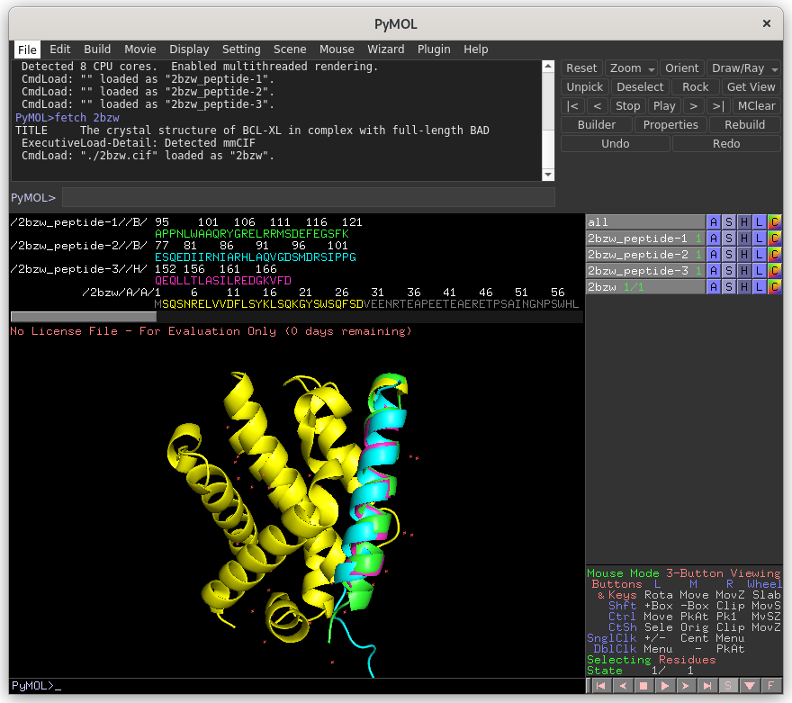792x703 pixels.
Task: Open Action menu for 'all' object
Action: 713,221
